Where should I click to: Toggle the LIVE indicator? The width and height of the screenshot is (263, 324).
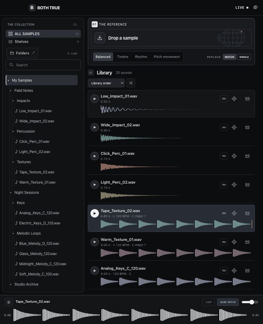(x=242, y=7)
